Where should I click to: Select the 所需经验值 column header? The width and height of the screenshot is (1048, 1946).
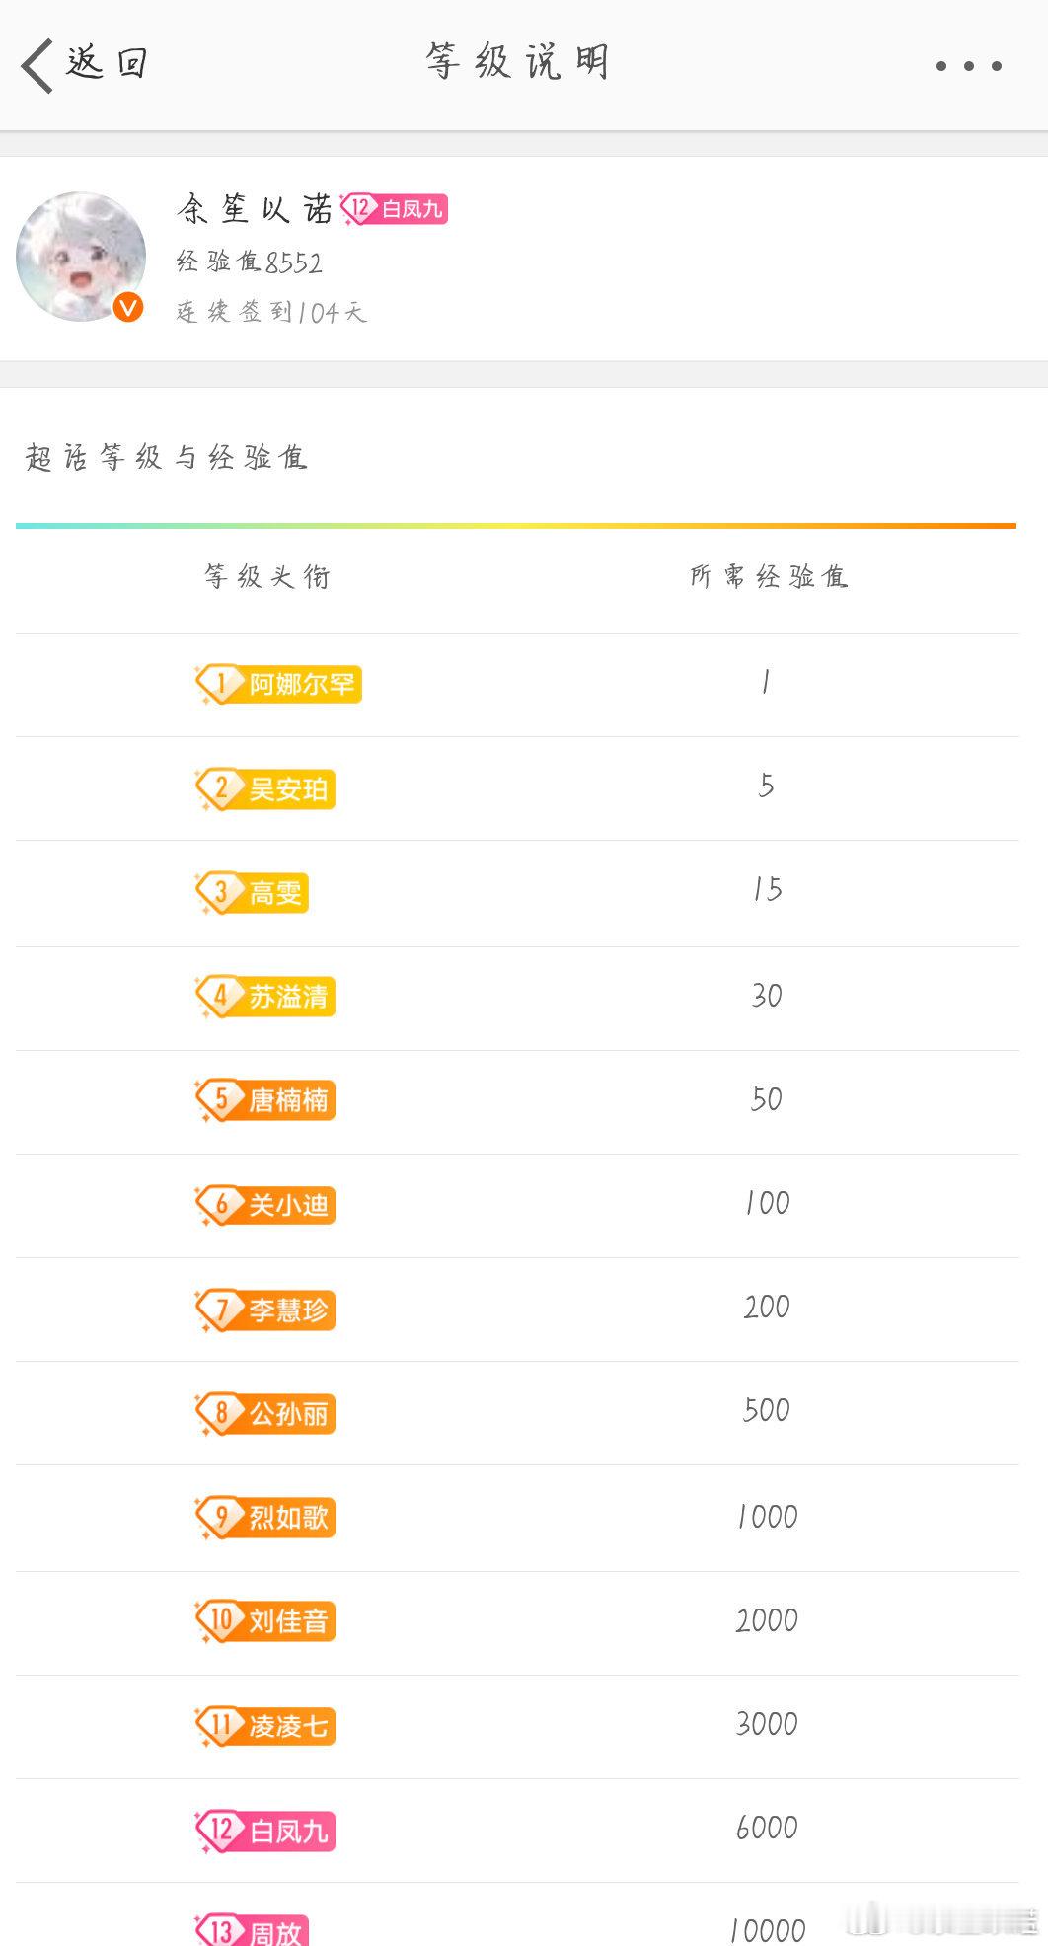click(x=769, y=576)
